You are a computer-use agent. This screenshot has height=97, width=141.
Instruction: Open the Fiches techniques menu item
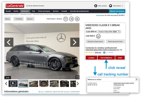coord(44,11)
